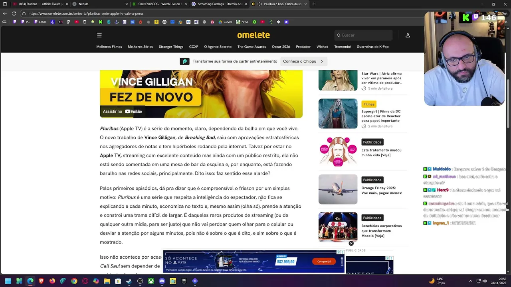This screenshot has height=287, width=511.
Task: Click the Conheça o Chippu button
Action: pos(303,61)
